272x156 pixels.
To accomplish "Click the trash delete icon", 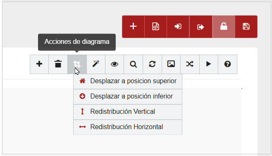I will (x=58, y=64).
